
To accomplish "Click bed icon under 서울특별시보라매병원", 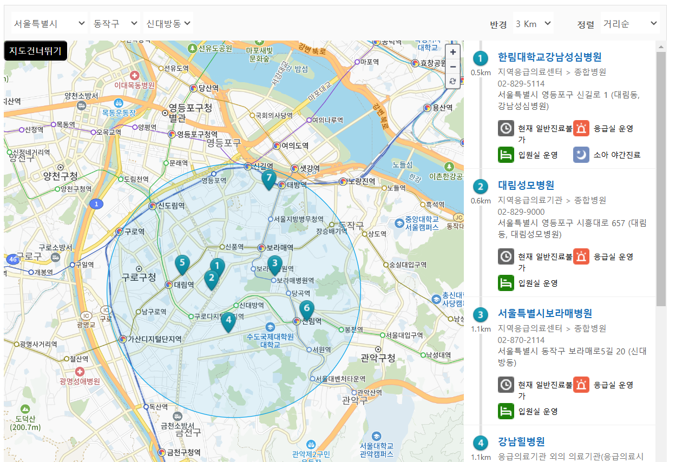I will pos(506,411).
